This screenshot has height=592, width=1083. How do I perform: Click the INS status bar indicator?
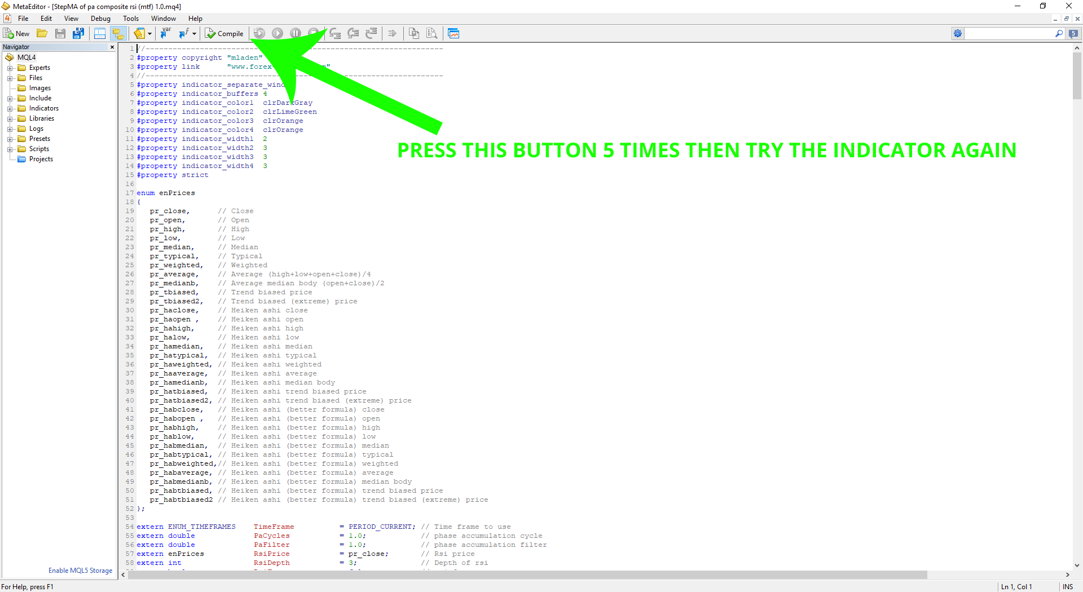tap(1068, 587)
